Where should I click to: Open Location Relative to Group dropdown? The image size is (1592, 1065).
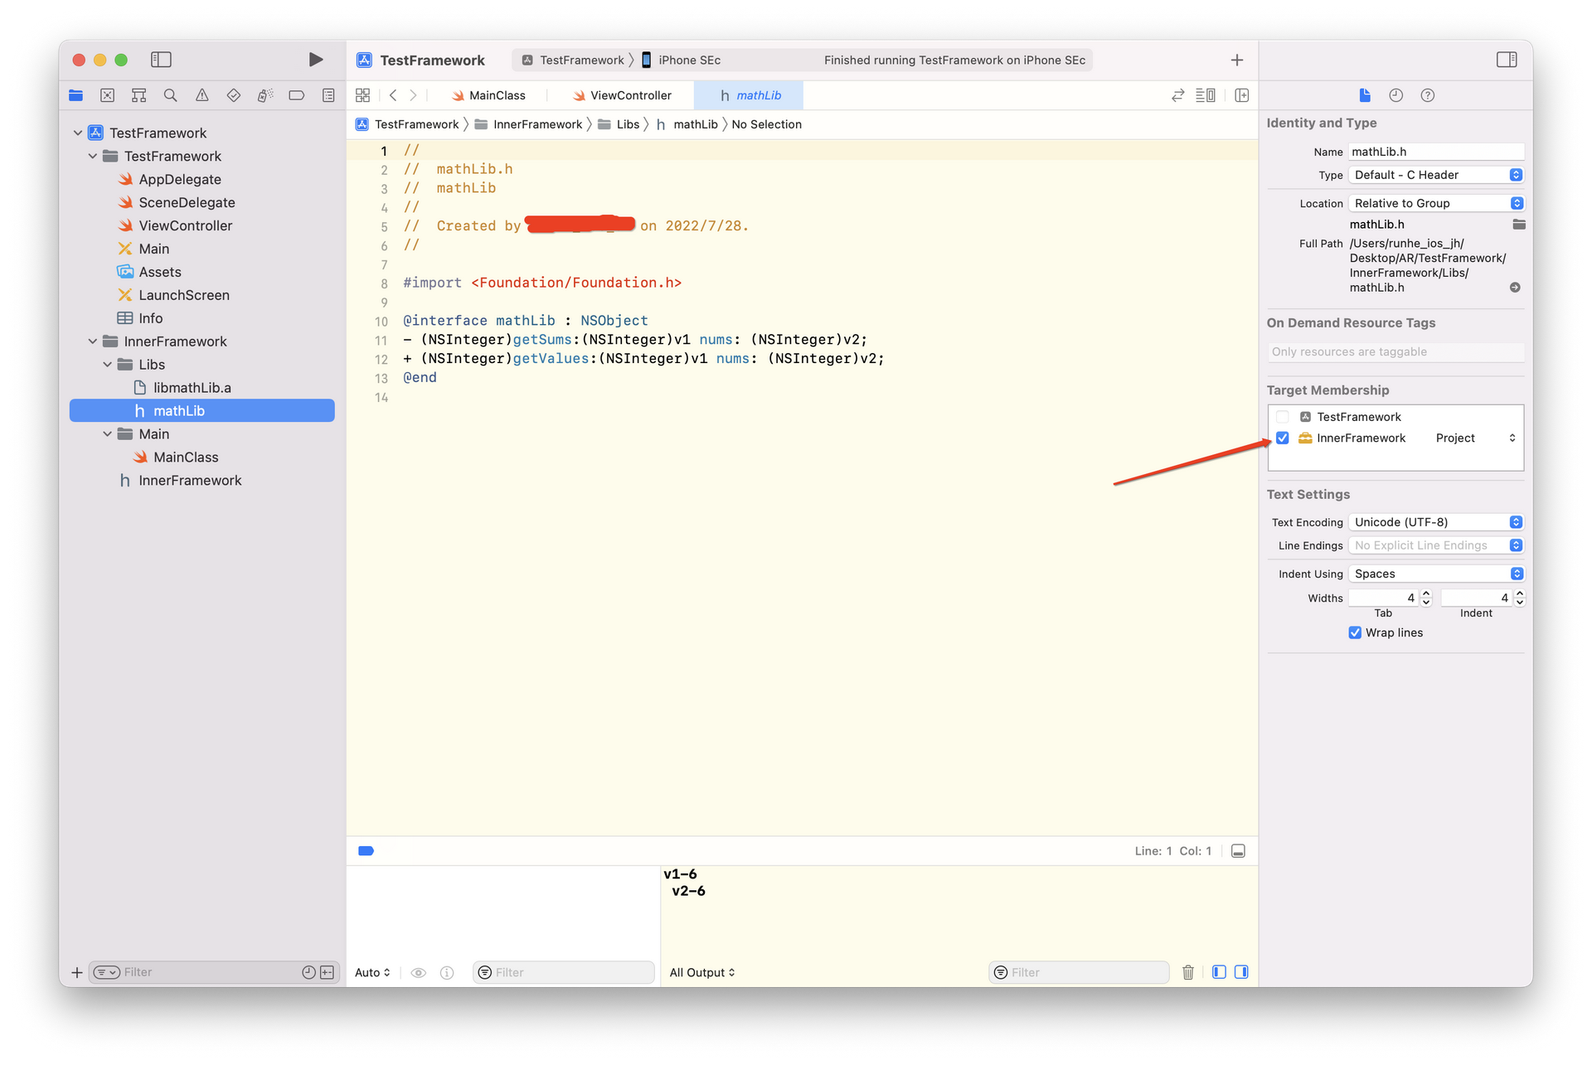click(1436, 203)
